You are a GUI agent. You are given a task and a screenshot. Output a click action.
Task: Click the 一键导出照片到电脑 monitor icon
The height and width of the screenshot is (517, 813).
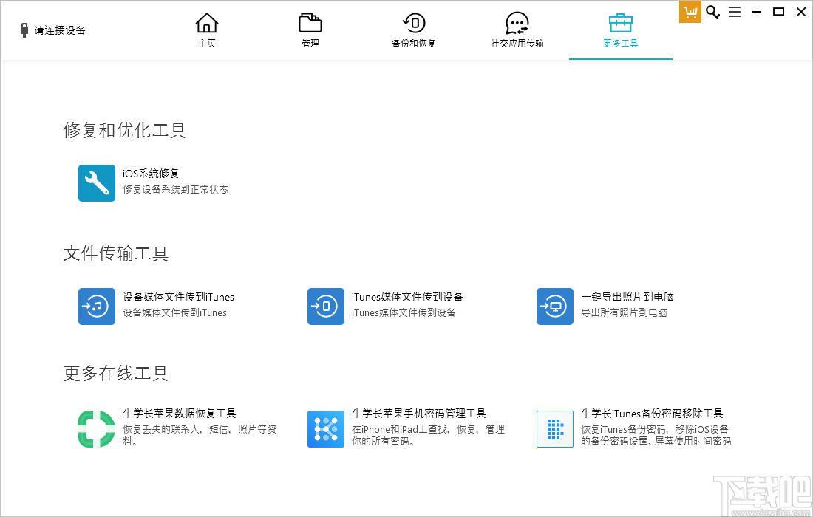pos(555,307)
